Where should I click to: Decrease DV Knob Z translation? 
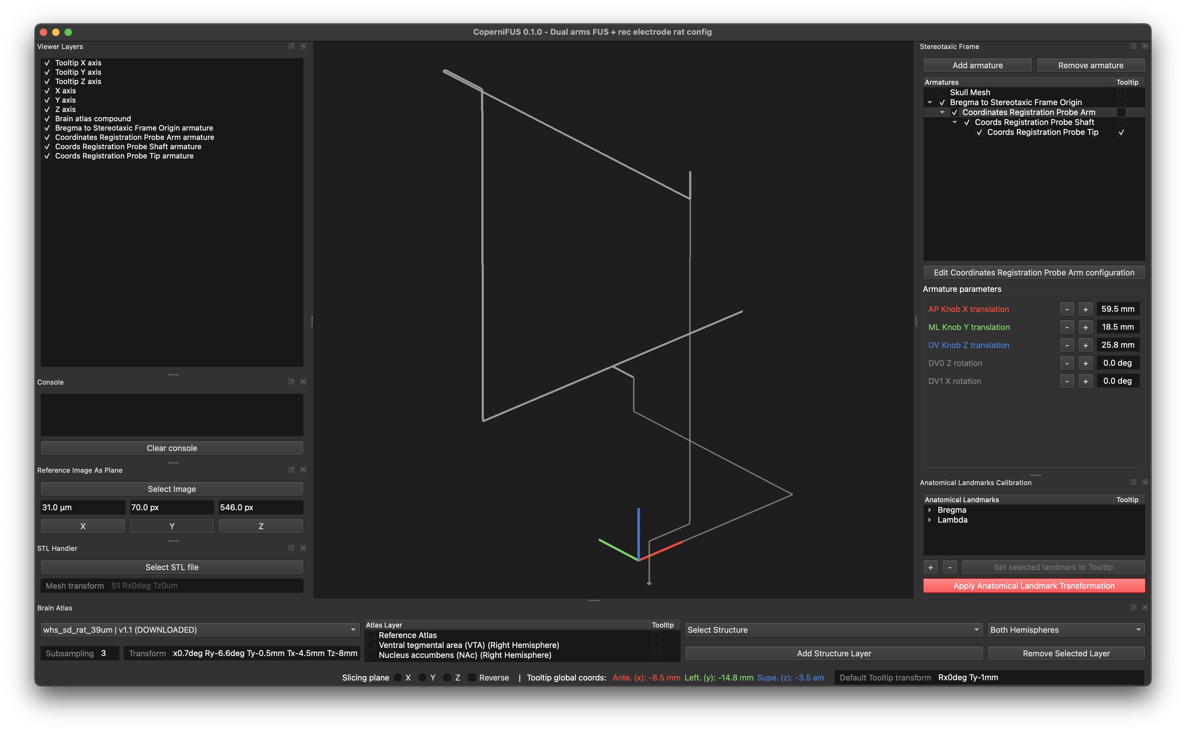click(x=1067, y=345)
